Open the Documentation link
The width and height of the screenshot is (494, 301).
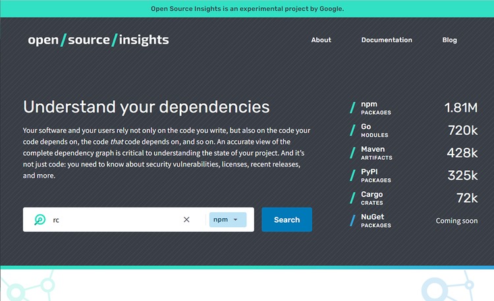387,40
